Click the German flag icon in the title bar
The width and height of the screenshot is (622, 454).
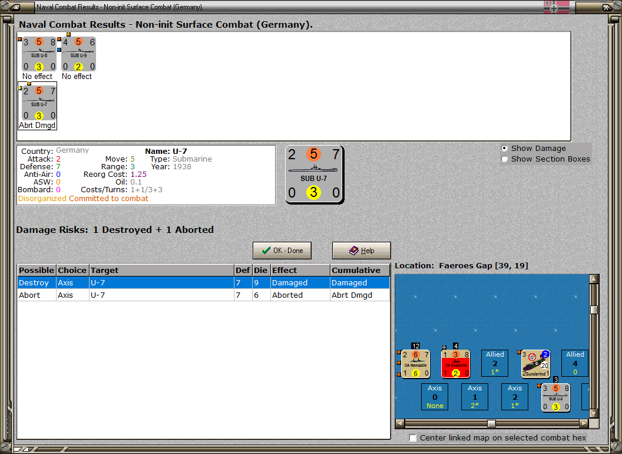point(556,7)
